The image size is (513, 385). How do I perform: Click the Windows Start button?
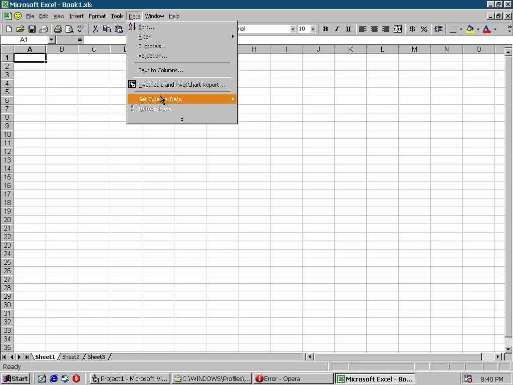16,379
